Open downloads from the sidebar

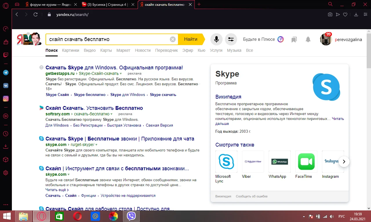[6, 147]
